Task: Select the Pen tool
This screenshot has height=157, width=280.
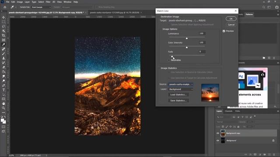Action: (3, 85)
